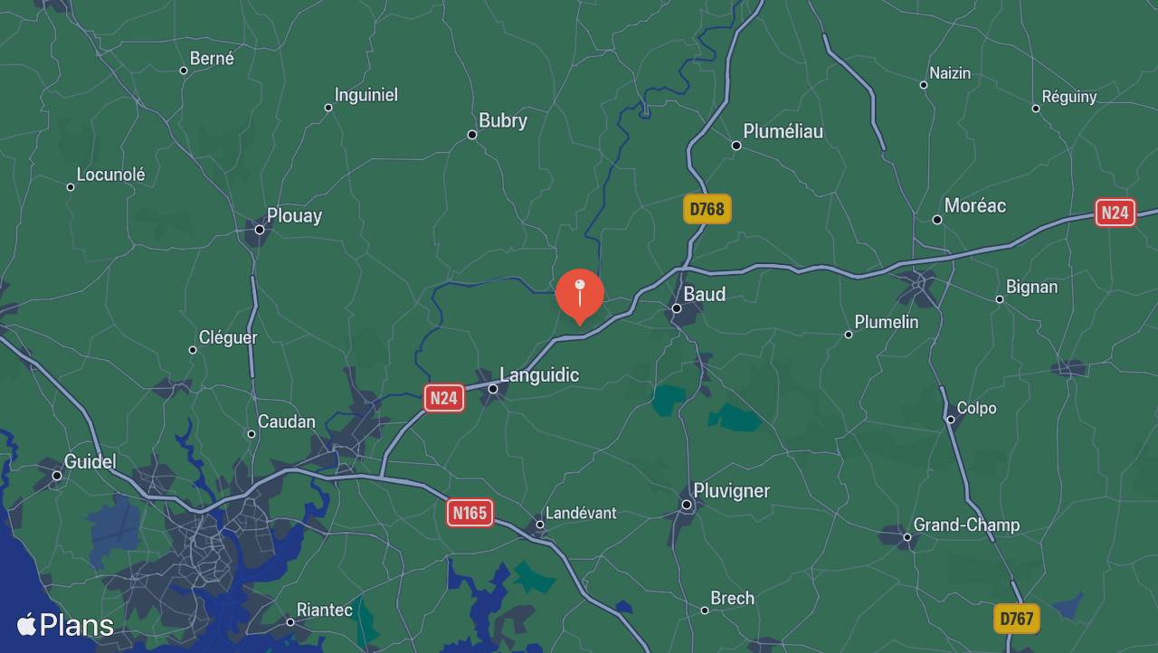Click the Grand-Champ place label

(966, 525)
